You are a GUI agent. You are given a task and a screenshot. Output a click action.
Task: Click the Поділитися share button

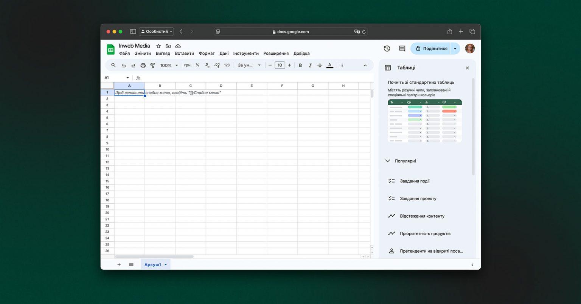pyautogui.click(x=430, y=48)
